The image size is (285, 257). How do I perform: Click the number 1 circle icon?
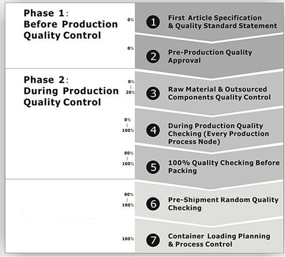(153, 22)
